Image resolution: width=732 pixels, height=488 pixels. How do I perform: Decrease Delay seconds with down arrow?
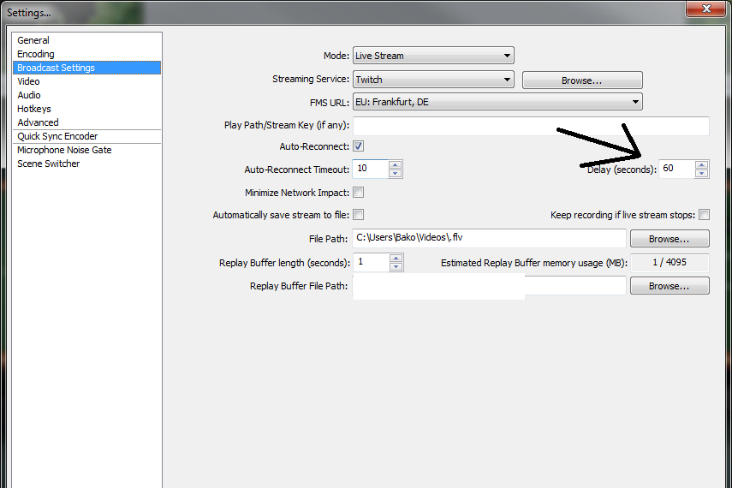coord(702,173)
